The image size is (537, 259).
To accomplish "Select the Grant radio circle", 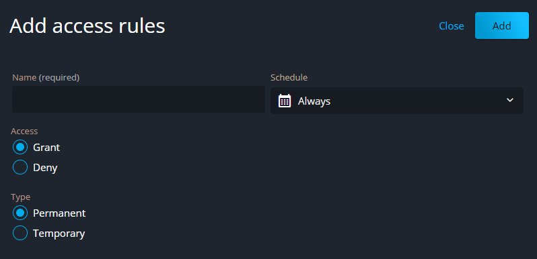I will click(x=20, y=147).
